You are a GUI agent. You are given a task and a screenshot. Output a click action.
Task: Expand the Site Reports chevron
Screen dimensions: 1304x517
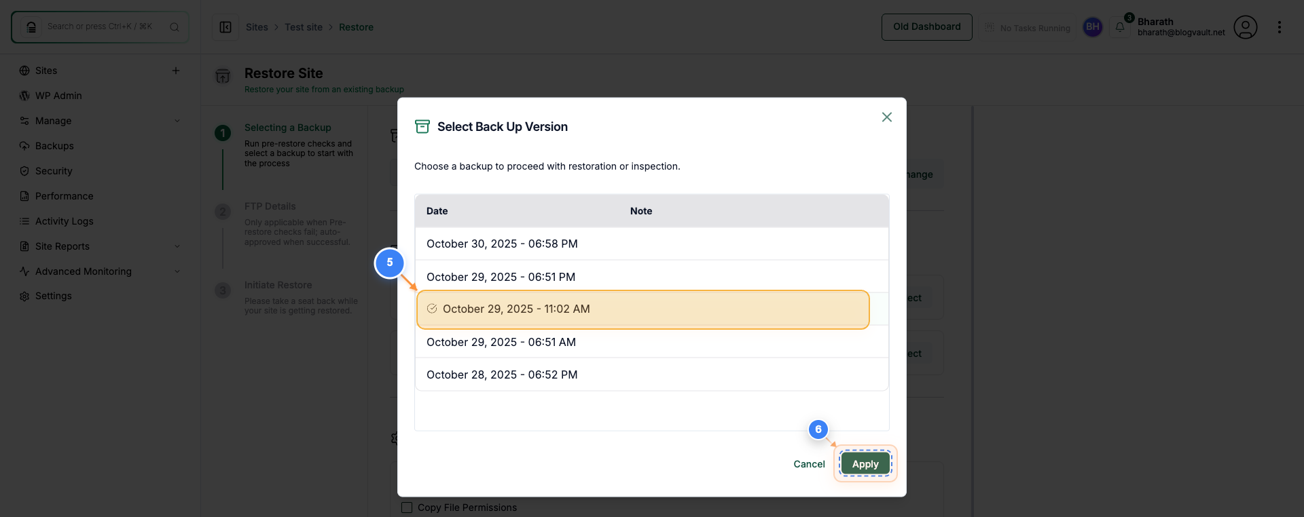(177, 246)
